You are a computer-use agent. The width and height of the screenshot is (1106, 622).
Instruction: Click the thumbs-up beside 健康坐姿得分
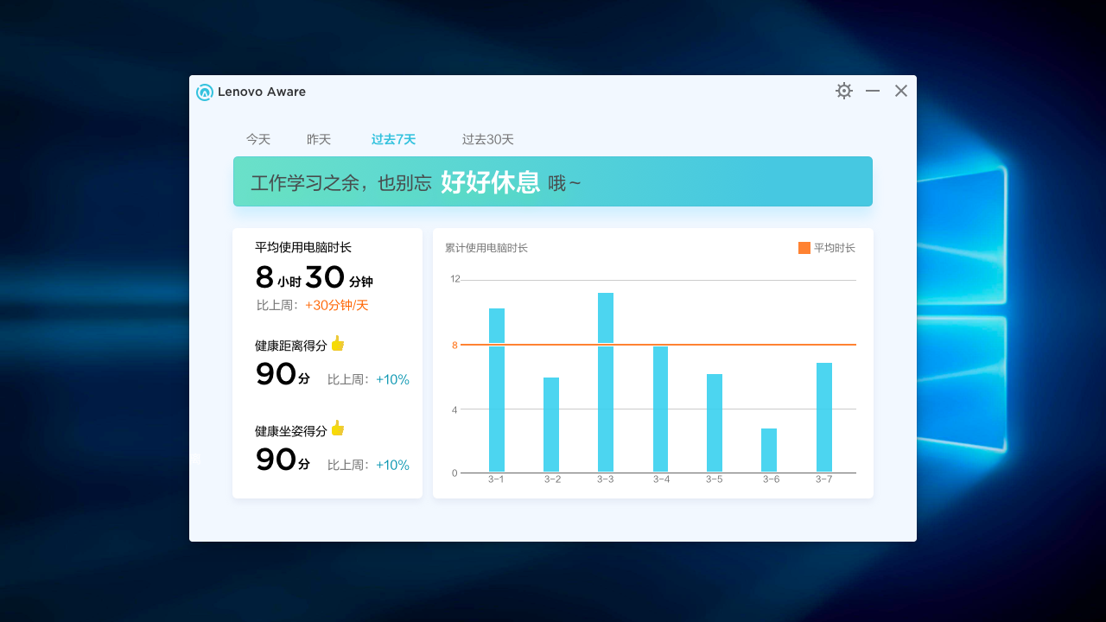337,428
